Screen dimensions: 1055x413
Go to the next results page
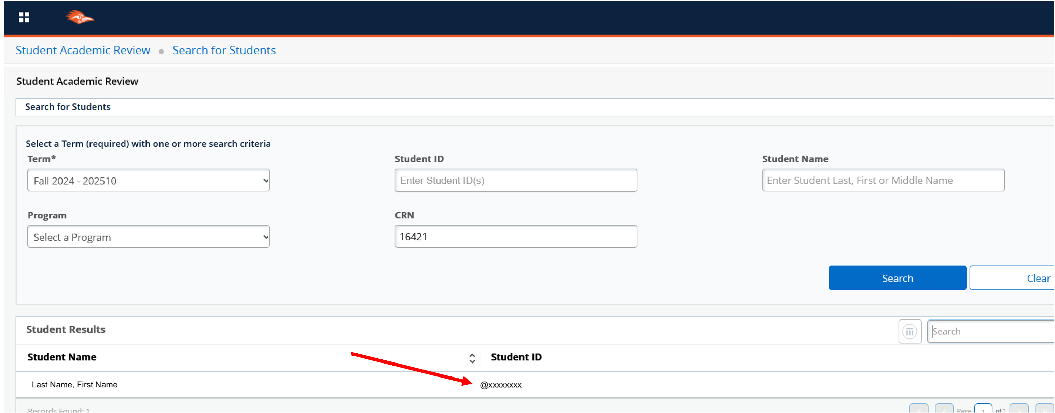1018,409
